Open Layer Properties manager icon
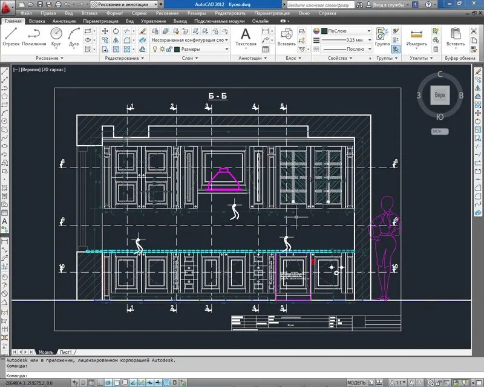Screen dimensions: 484x387 (155, 31)
